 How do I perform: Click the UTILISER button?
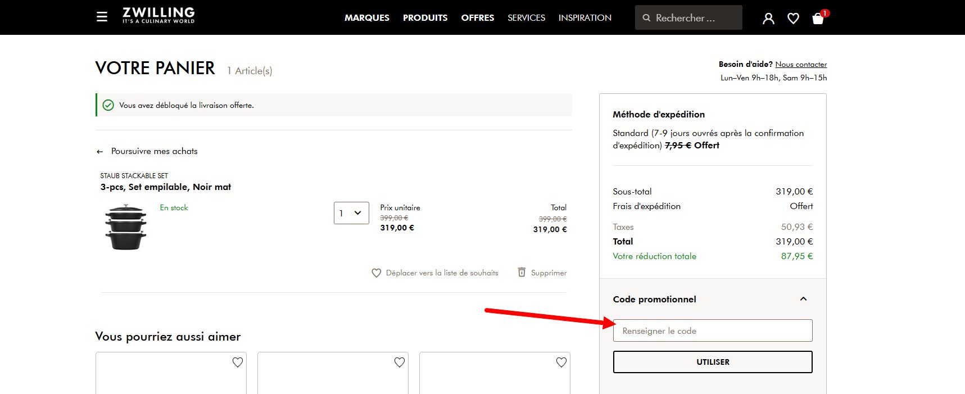pyautogui.click(x=713, y=362)
